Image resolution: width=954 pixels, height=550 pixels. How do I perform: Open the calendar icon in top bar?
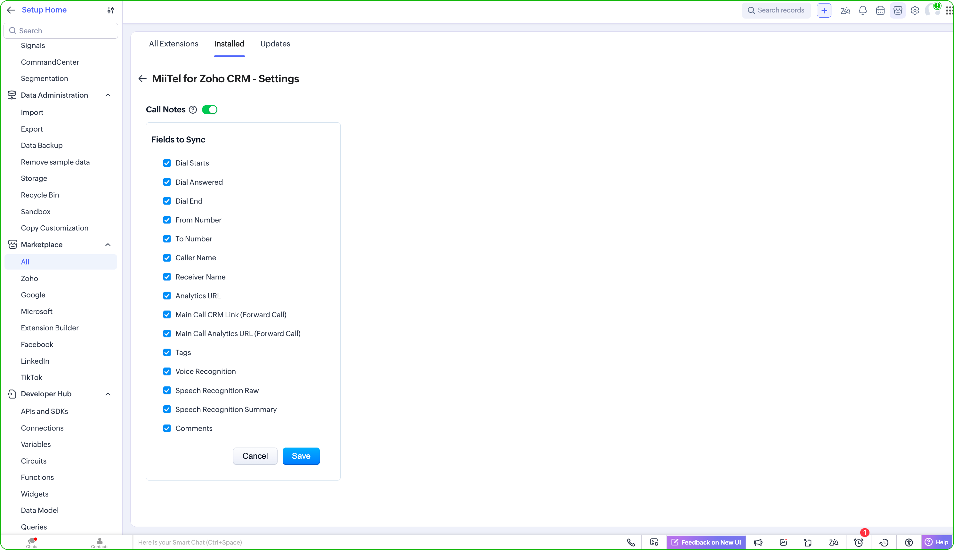(x=880, y=10)
